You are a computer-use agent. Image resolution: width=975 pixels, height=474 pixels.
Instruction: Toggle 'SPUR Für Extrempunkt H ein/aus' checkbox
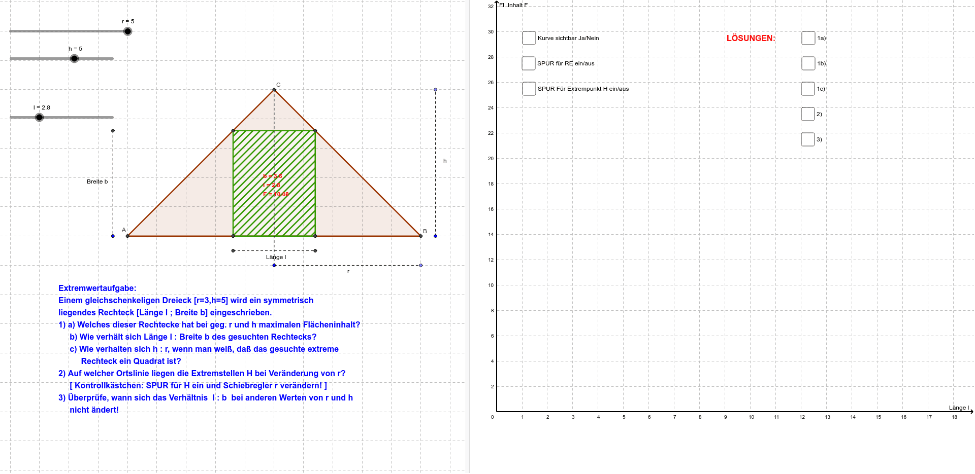tap(529, 89)
